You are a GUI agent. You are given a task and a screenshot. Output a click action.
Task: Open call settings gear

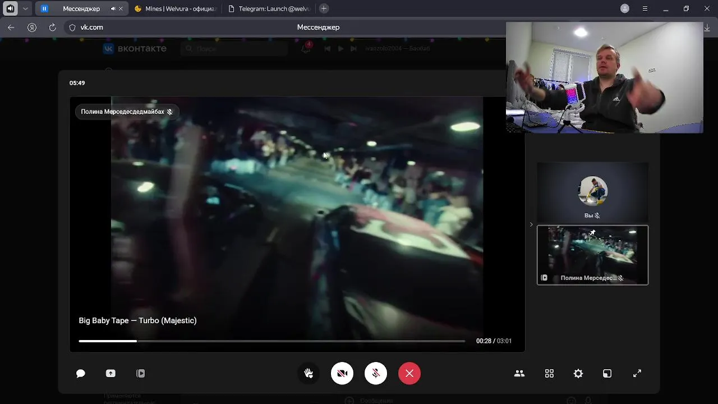click(578, 374)
